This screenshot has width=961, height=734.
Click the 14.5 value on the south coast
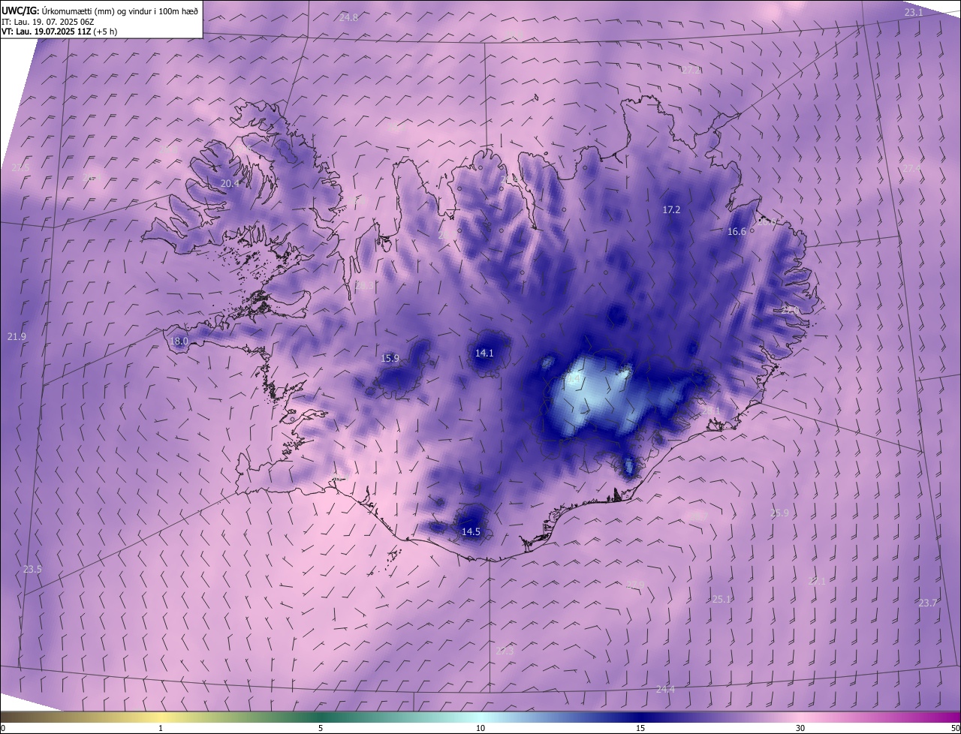coord(471,531)
